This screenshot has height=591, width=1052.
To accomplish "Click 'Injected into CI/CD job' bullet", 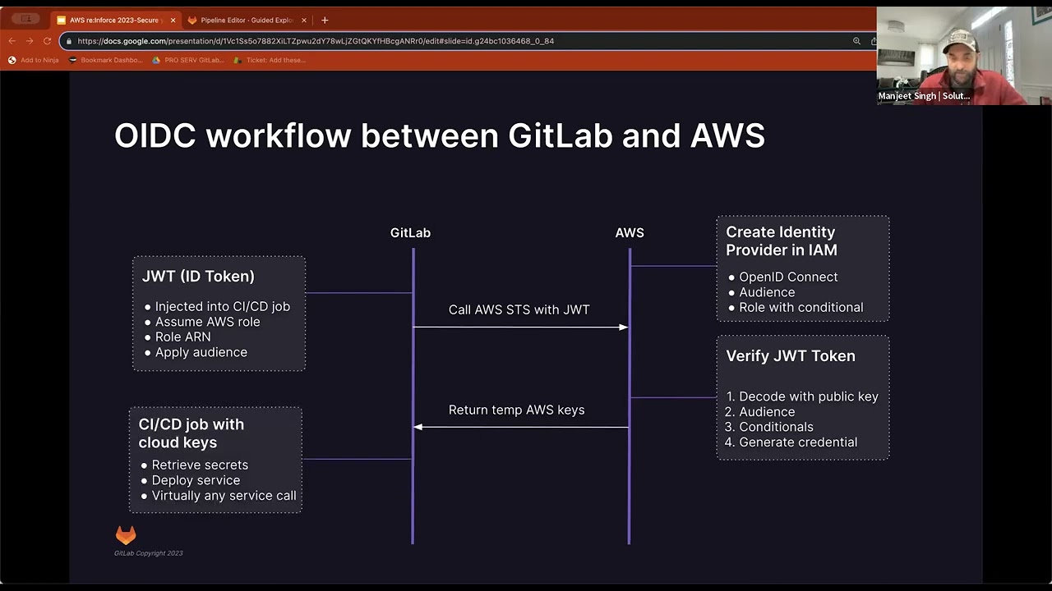I will [x=222, y=306].
